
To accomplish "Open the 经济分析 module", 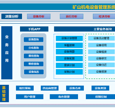I will coord(104,16).
